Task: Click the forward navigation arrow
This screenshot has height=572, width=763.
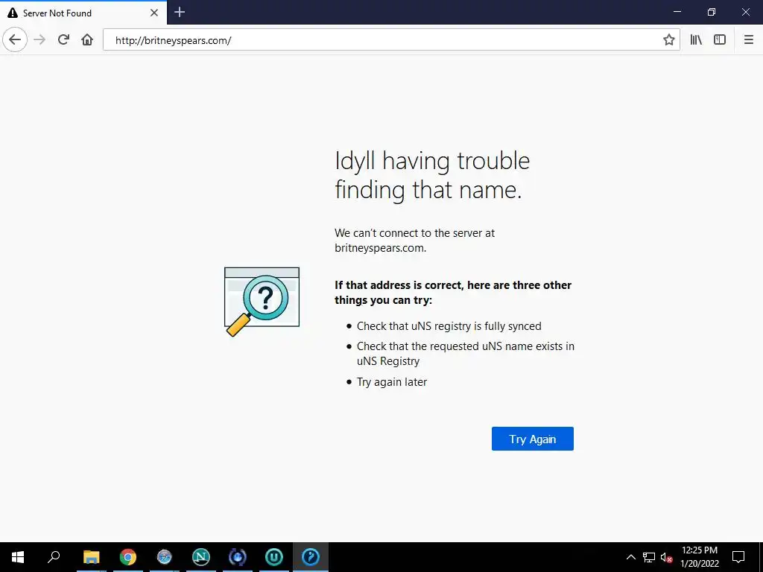Action: (x=40, y=40)
